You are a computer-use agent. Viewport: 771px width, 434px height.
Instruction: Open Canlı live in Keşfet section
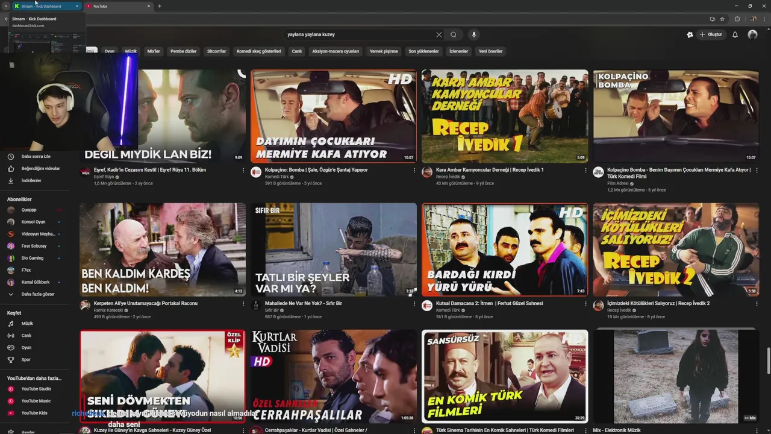[36, 336]
